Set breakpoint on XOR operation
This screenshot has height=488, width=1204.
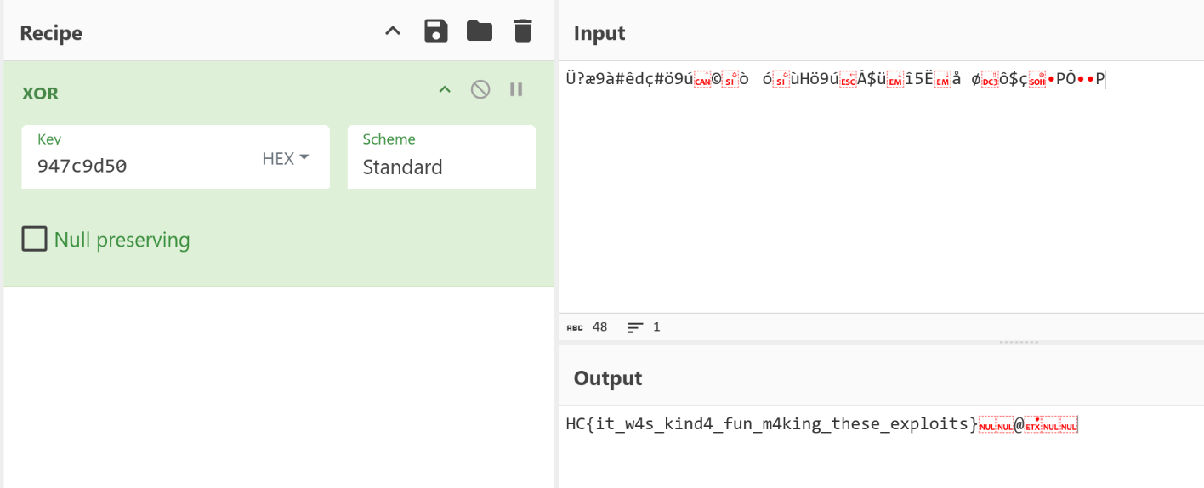pos(516,89)
